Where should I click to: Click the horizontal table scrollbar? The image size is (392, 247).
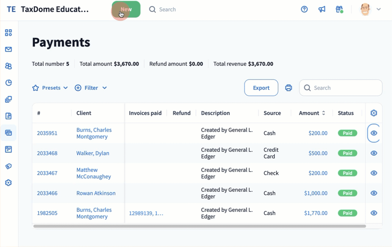point(199,226)
